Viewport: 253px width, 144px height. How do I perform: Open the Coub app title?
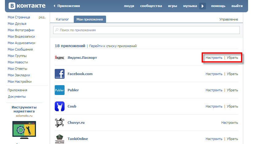point(72,106)
